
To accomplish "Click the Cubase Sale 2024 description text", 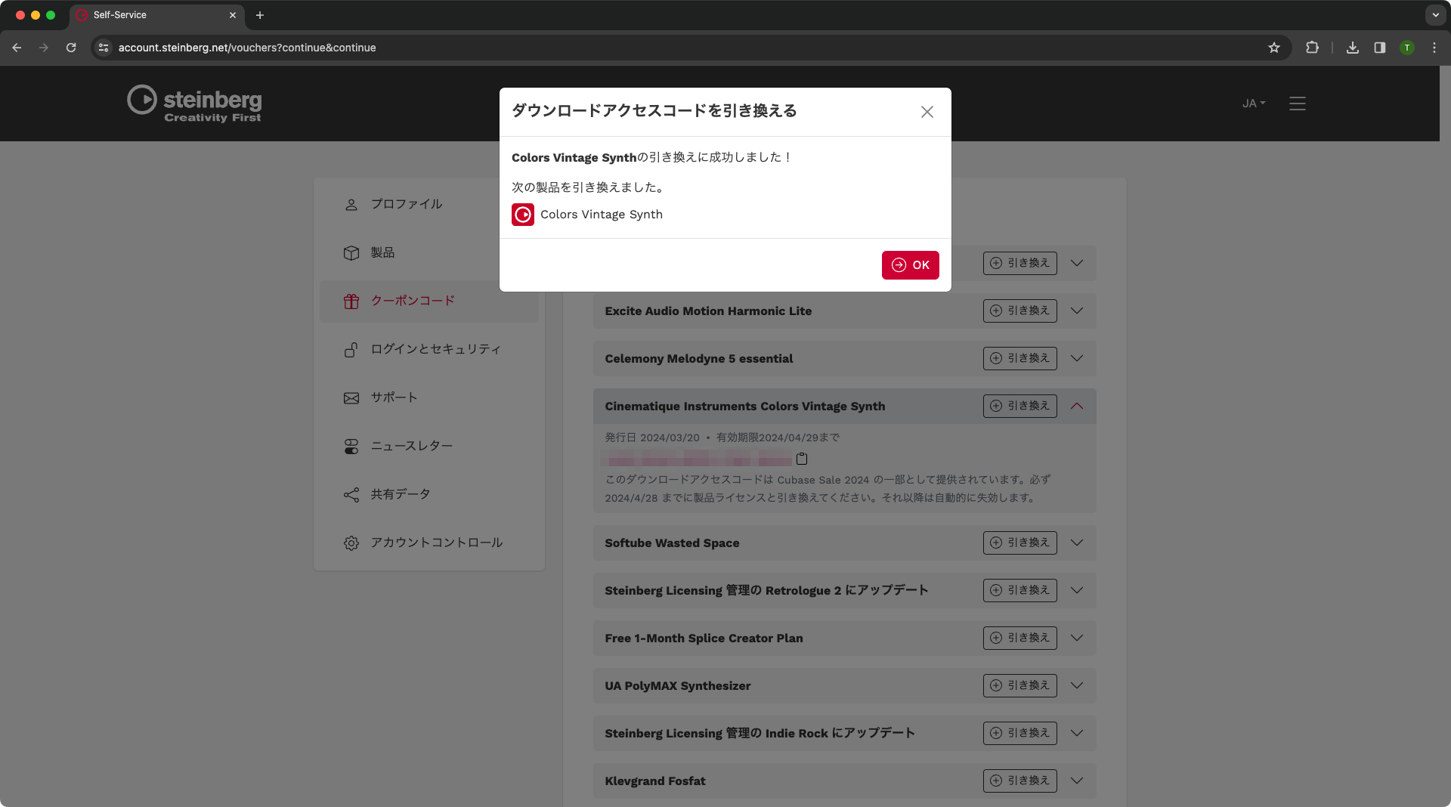I will tap(828, 489).
